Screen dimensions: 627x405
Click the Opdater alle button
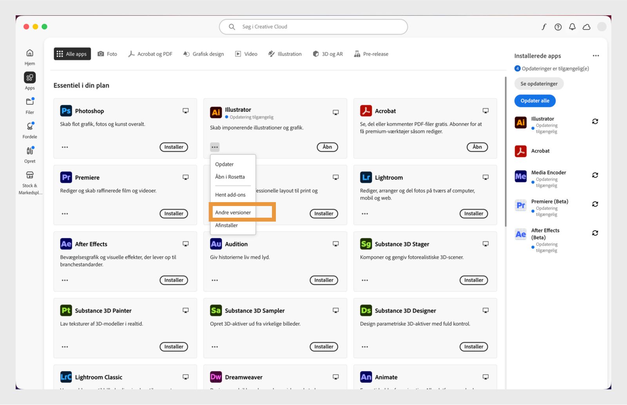535,101
